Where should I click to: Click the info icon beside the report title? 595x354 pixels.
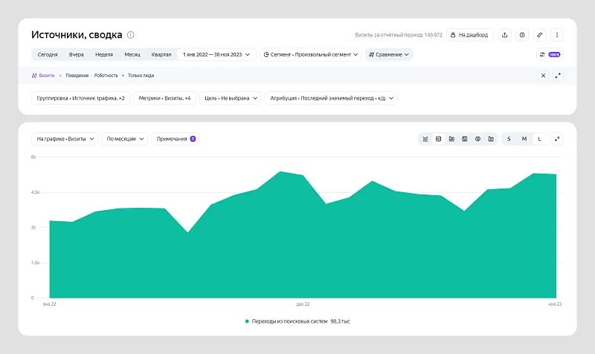131,35
